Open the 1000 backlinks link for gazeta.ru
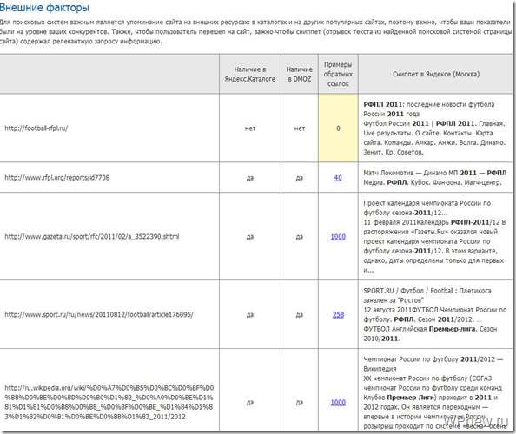The width and height of the screenshot is (516, 434). point(338,237)
